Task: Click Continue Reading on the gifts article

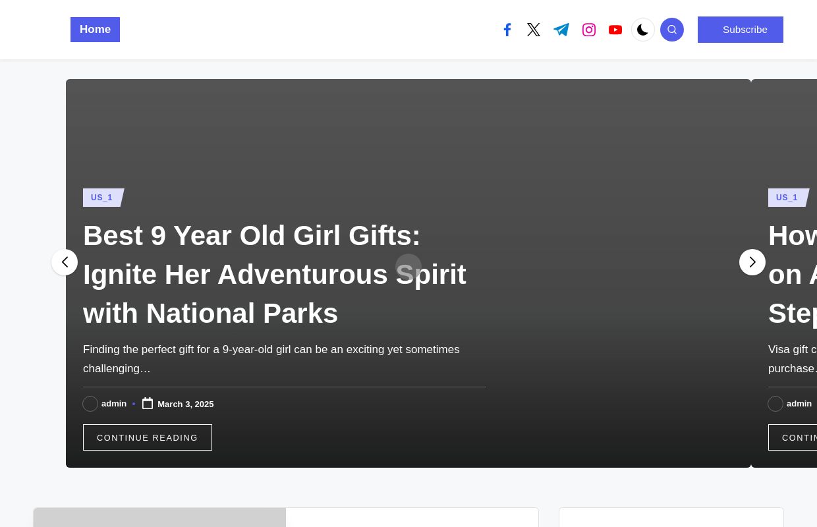Action: [x=148, y=437]
